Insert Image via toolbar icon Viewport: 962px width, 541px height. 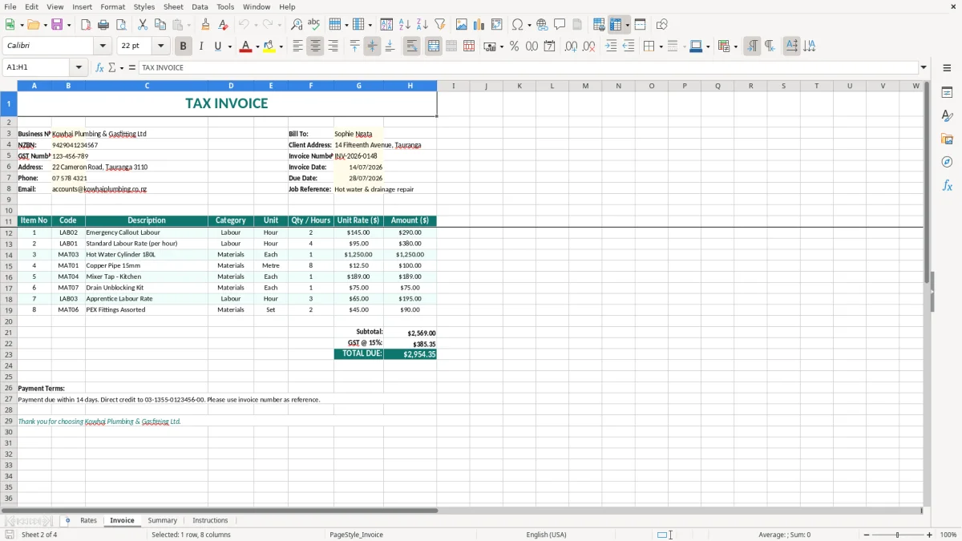pos(462,25)
